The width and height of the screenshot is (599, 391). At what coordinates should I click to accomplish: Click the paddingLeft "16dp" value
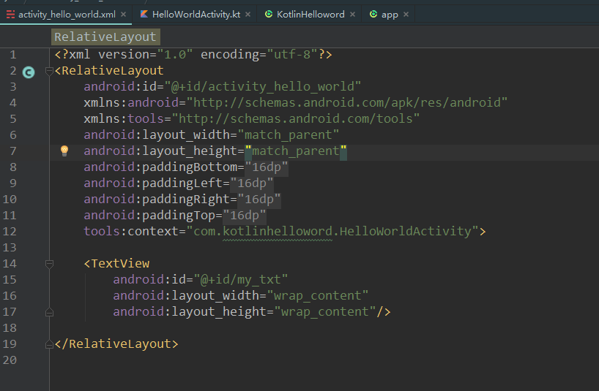point(252,183)
